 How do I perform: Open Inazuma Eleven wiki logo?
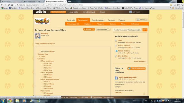coord(42,21)
